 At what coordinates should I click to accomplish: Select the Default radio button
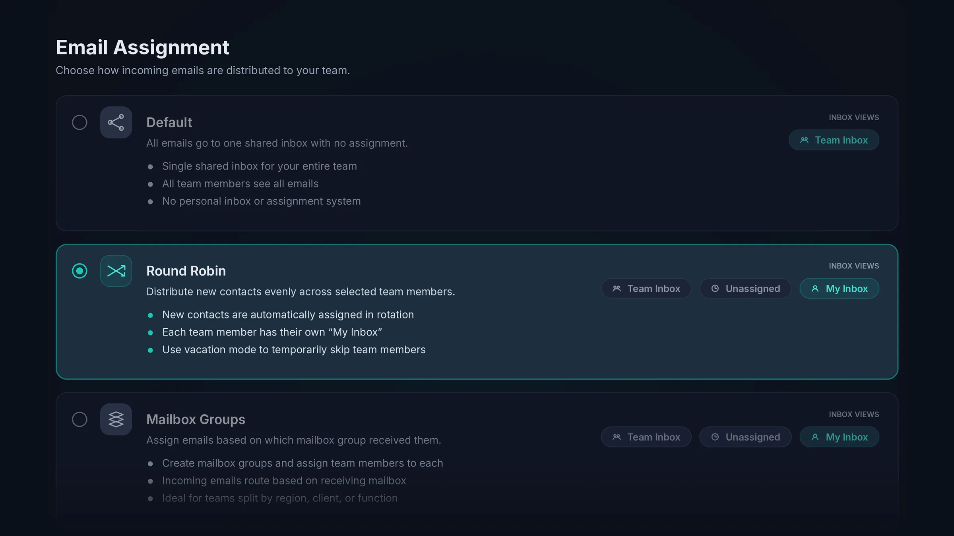point(79,122)
